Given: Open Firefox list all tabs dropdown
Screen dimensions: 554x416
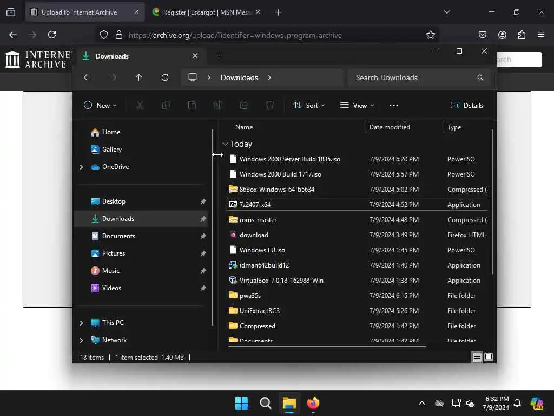Looking at the screenshot, I should click(x=447, y=12).
